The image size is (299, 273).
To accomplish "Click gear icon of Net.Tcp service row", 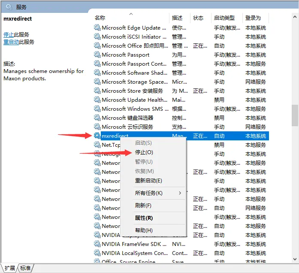I will coord(97,145).
